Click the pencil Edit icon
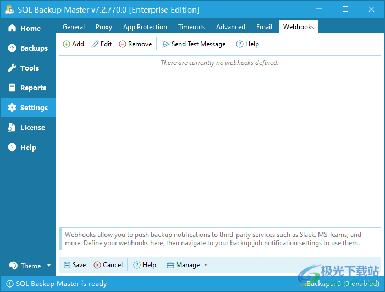385x292 pixels. click(95, 44)
